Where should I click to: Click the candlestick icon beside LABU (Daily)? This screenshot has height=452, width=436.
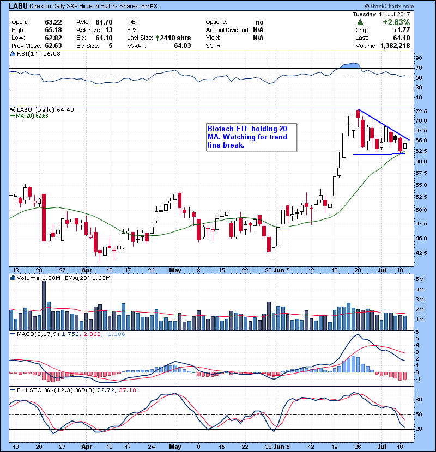pyautogui.click(x=13, y=109)
